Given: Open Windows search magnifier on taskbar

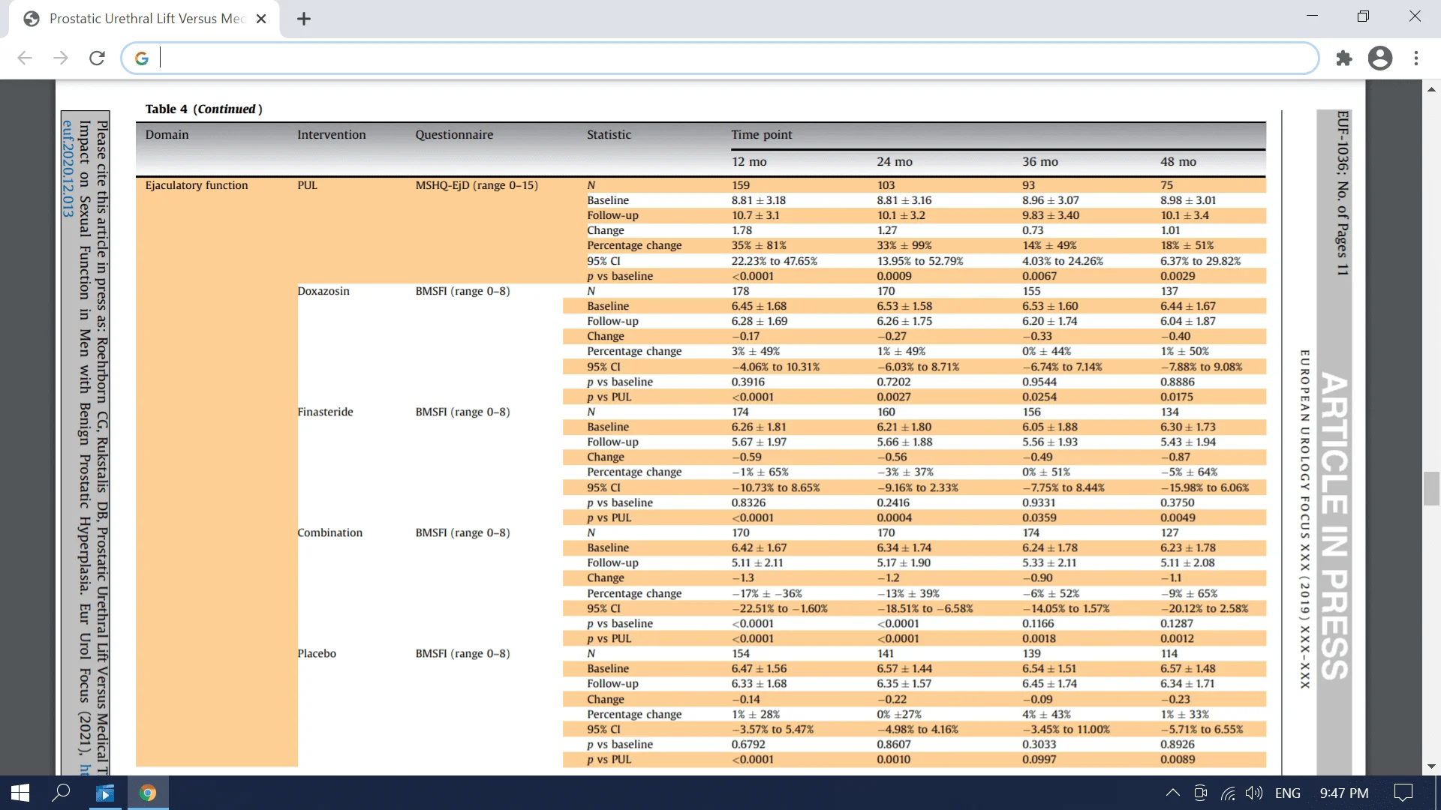Looking at the screenshot, I should pos(61,793).
